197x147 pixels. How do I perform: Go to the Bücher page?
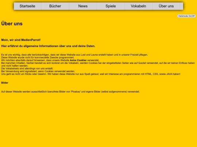tap(55, 6)
